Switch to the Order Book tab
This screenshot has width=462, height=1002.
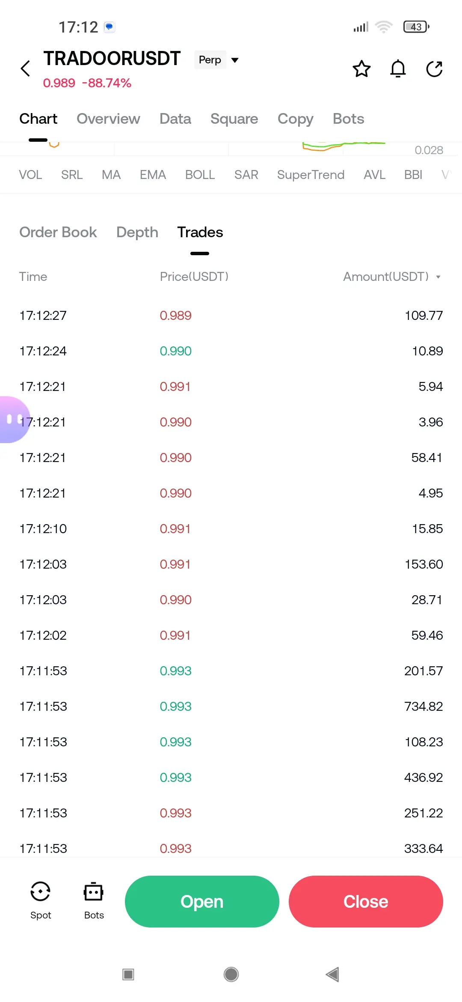click(x=58, y=232)
